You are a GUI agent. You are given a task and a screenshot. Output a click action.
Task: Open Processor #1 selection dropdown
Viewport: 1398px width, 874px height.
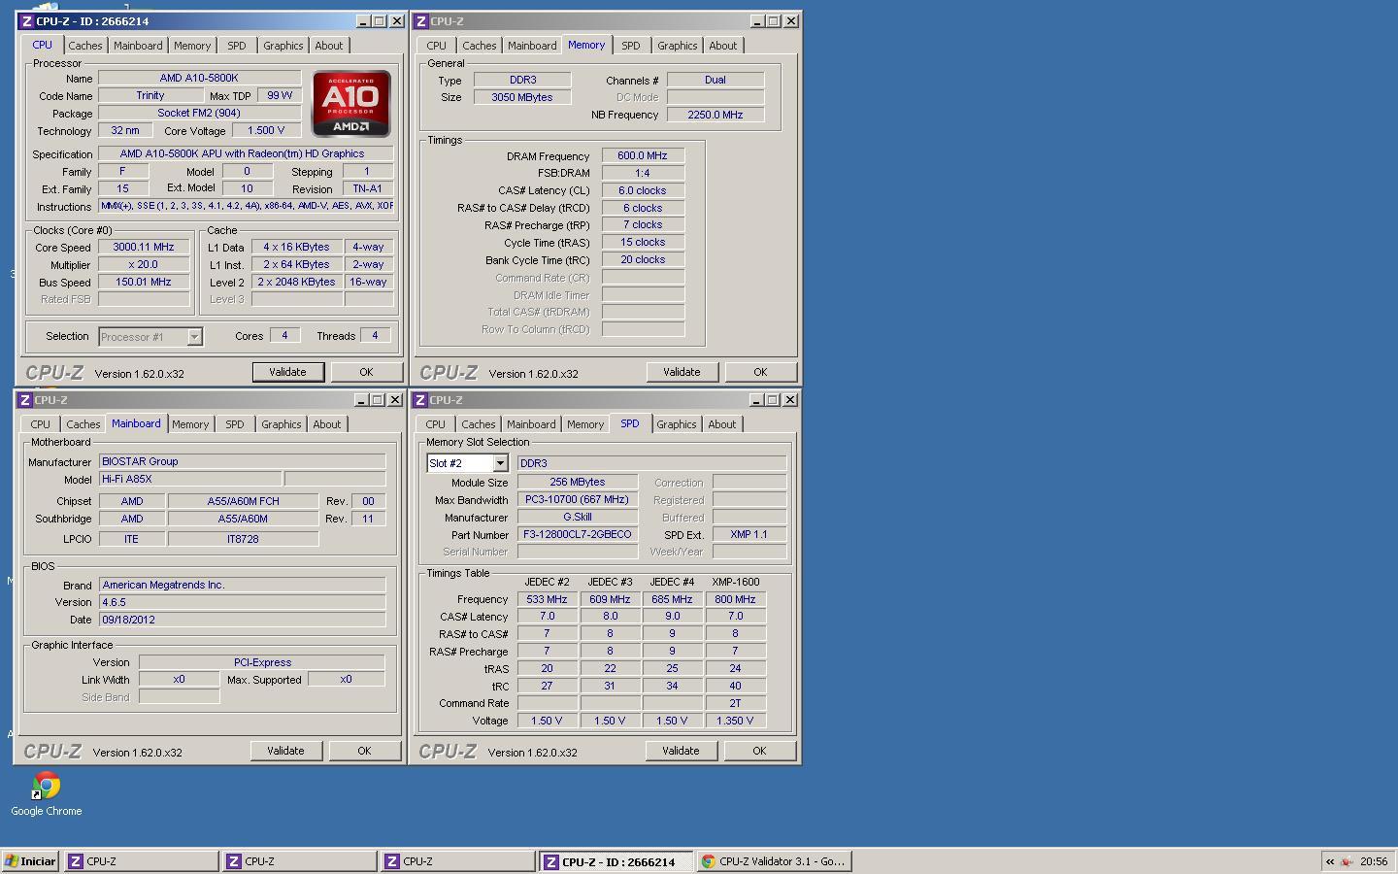[194, 337]
